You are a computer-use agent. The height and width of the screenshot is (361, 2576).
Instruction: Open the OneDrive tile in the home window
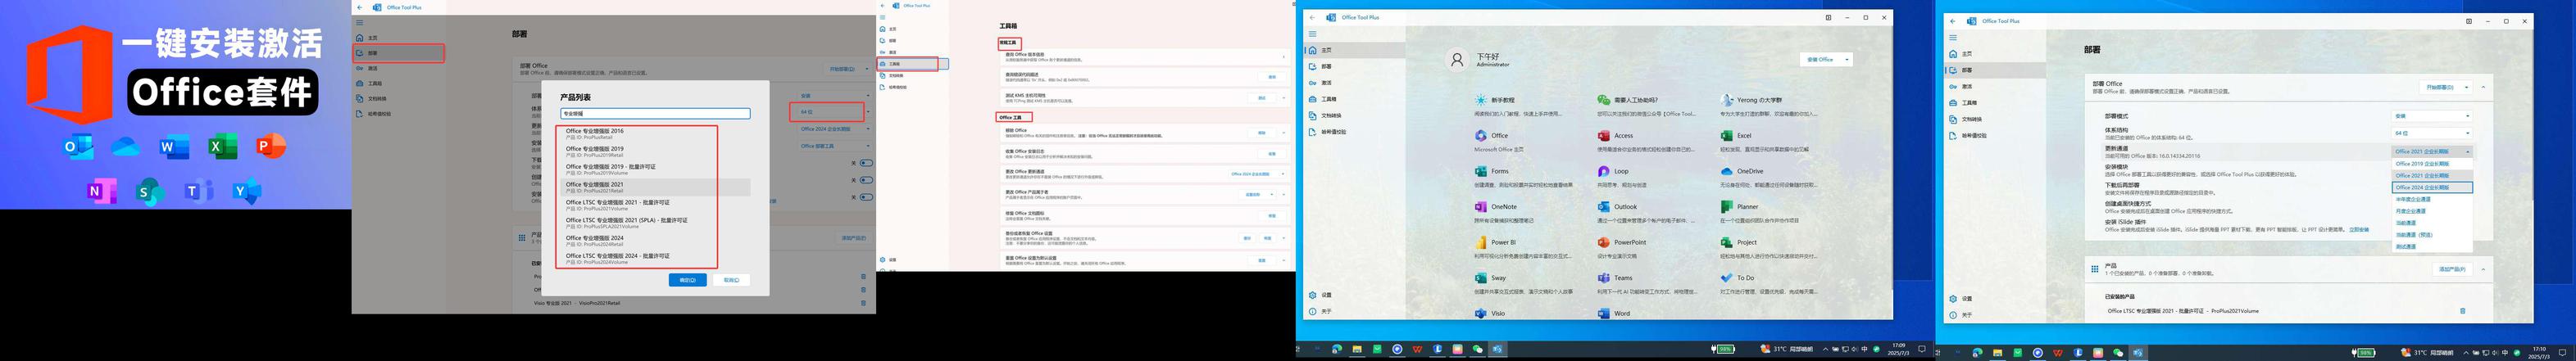(x=1772, y=176)
